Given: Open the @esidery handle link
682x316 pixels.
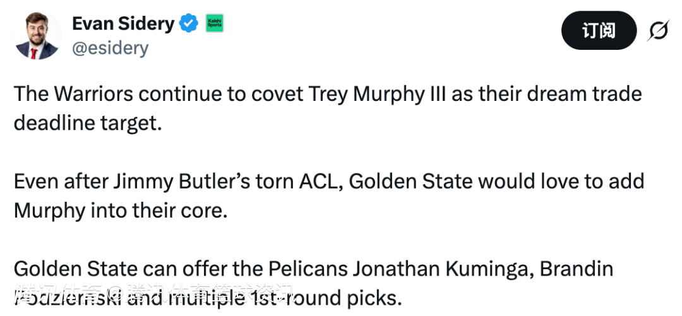Looking at the screenshot, I should [x=110, y=48].
